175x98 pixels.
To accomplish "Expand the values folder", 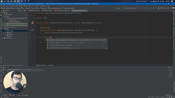I will (x=6, y=36).
